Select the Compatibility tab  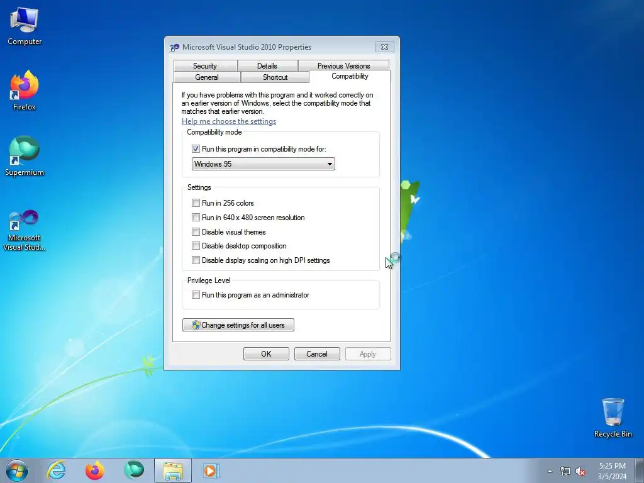coord(350,76)
